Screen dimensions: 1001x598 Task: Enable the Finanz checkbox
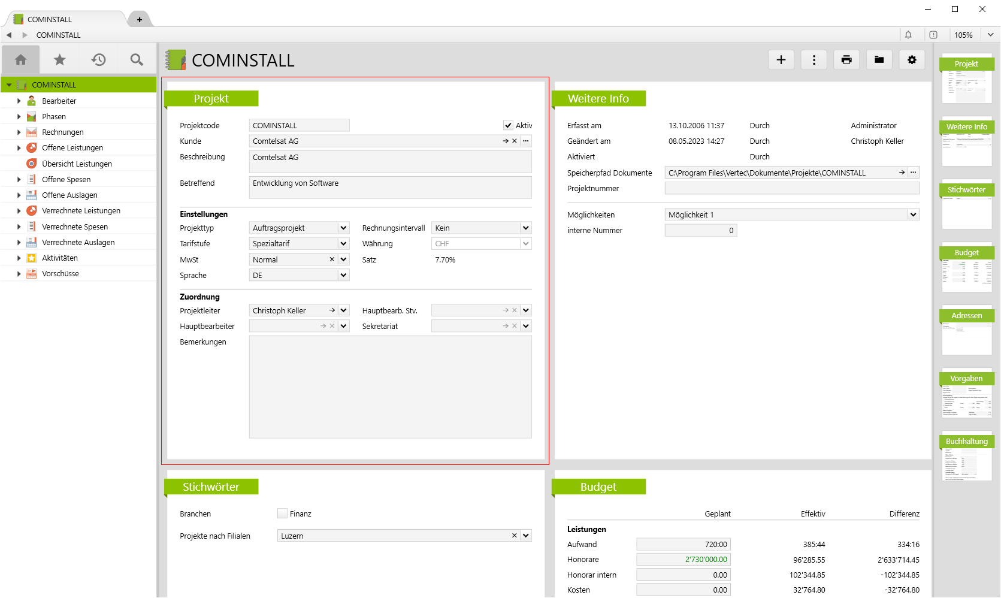click(282, 514)
